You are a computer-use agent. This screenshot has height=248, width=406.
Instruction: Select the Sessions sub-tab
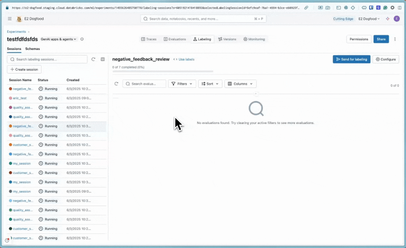coord(14,49)
